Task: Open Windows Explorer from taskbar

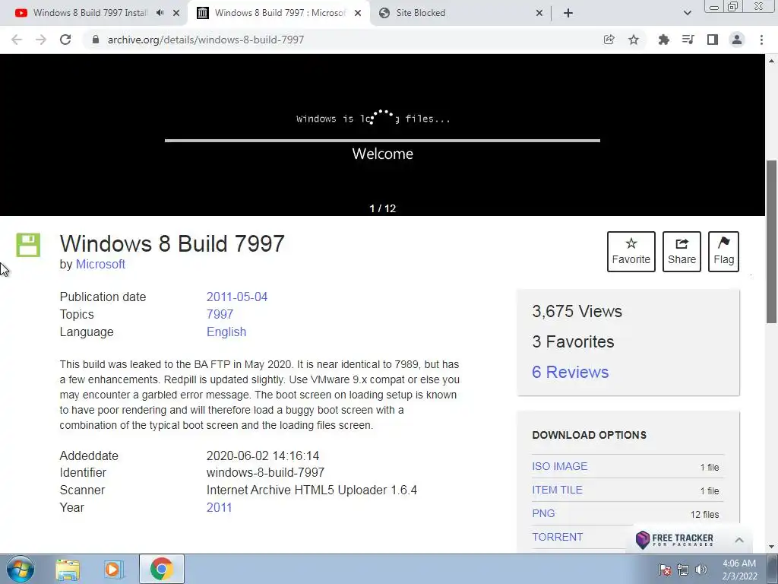Action: [x=68, y=569]
